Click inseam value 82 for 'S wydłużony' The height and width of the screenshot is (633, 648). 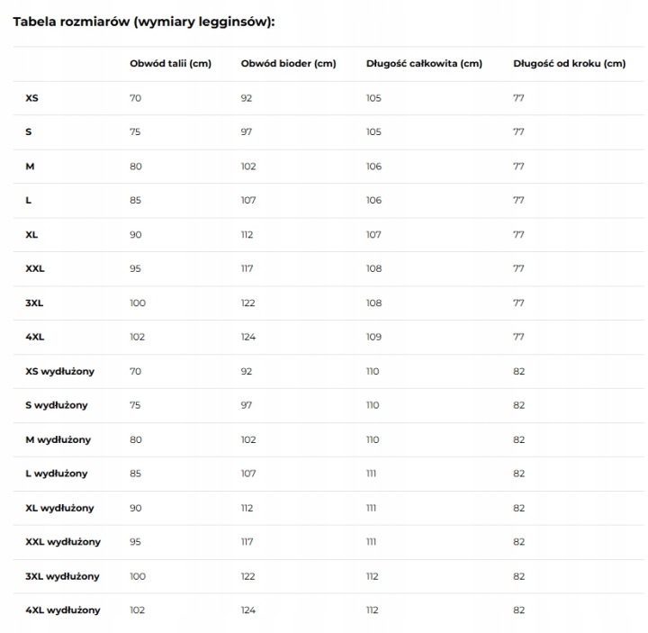click(x=519, y=405)
